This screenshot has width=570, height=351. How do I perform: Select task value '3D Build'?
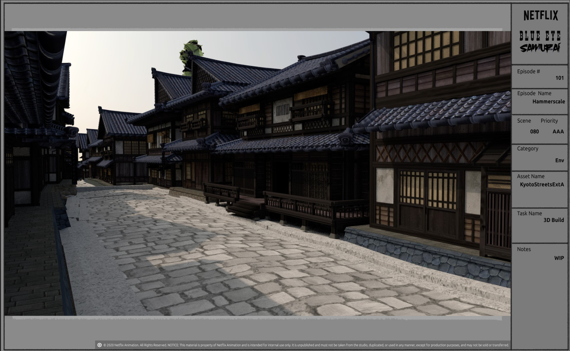[x=554, y=220]
